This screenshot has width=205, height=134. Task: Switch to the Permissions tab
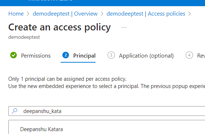36,56
